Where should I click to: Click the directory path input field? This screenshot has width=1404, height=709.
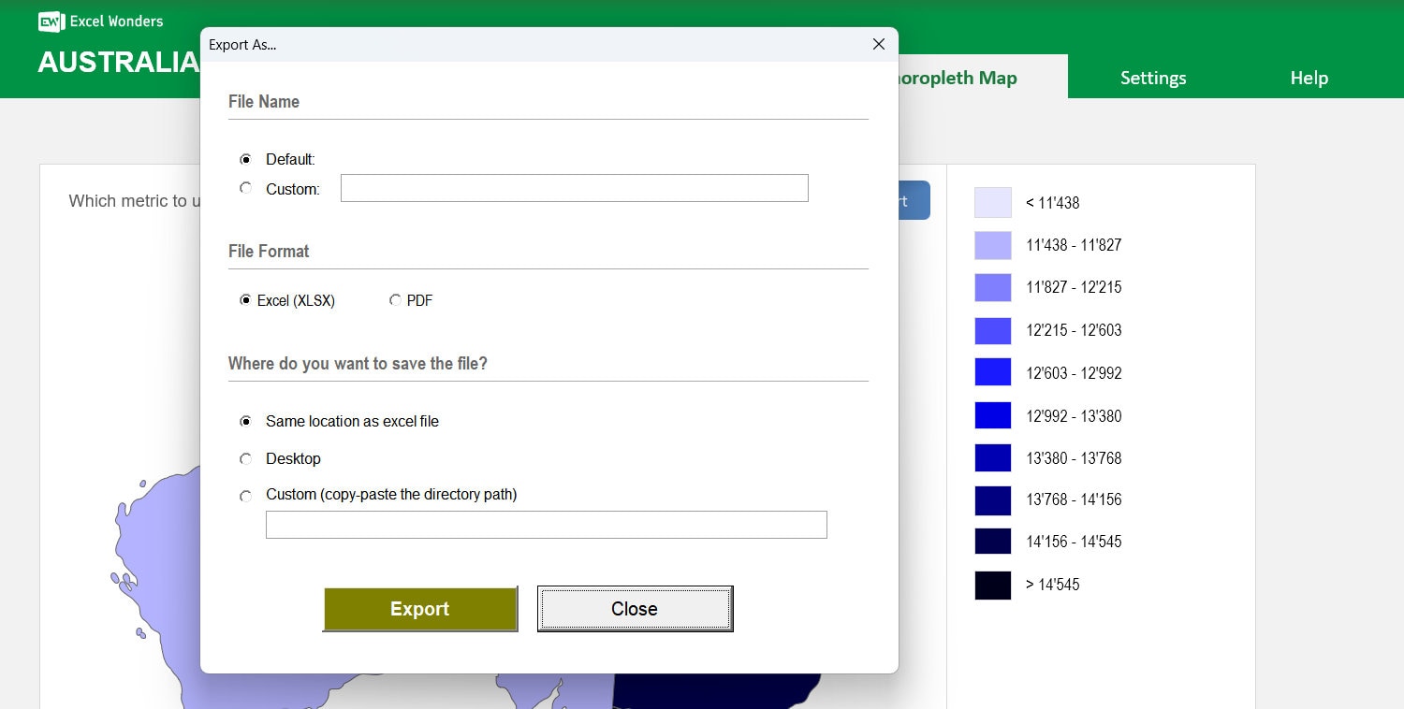point(546,525)
